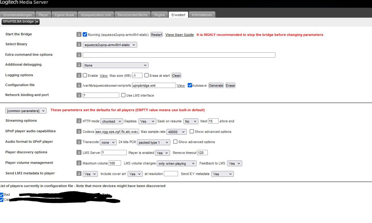372x223 pixels.
Task: Click info icon for Logging options
Action: point(79,75)
